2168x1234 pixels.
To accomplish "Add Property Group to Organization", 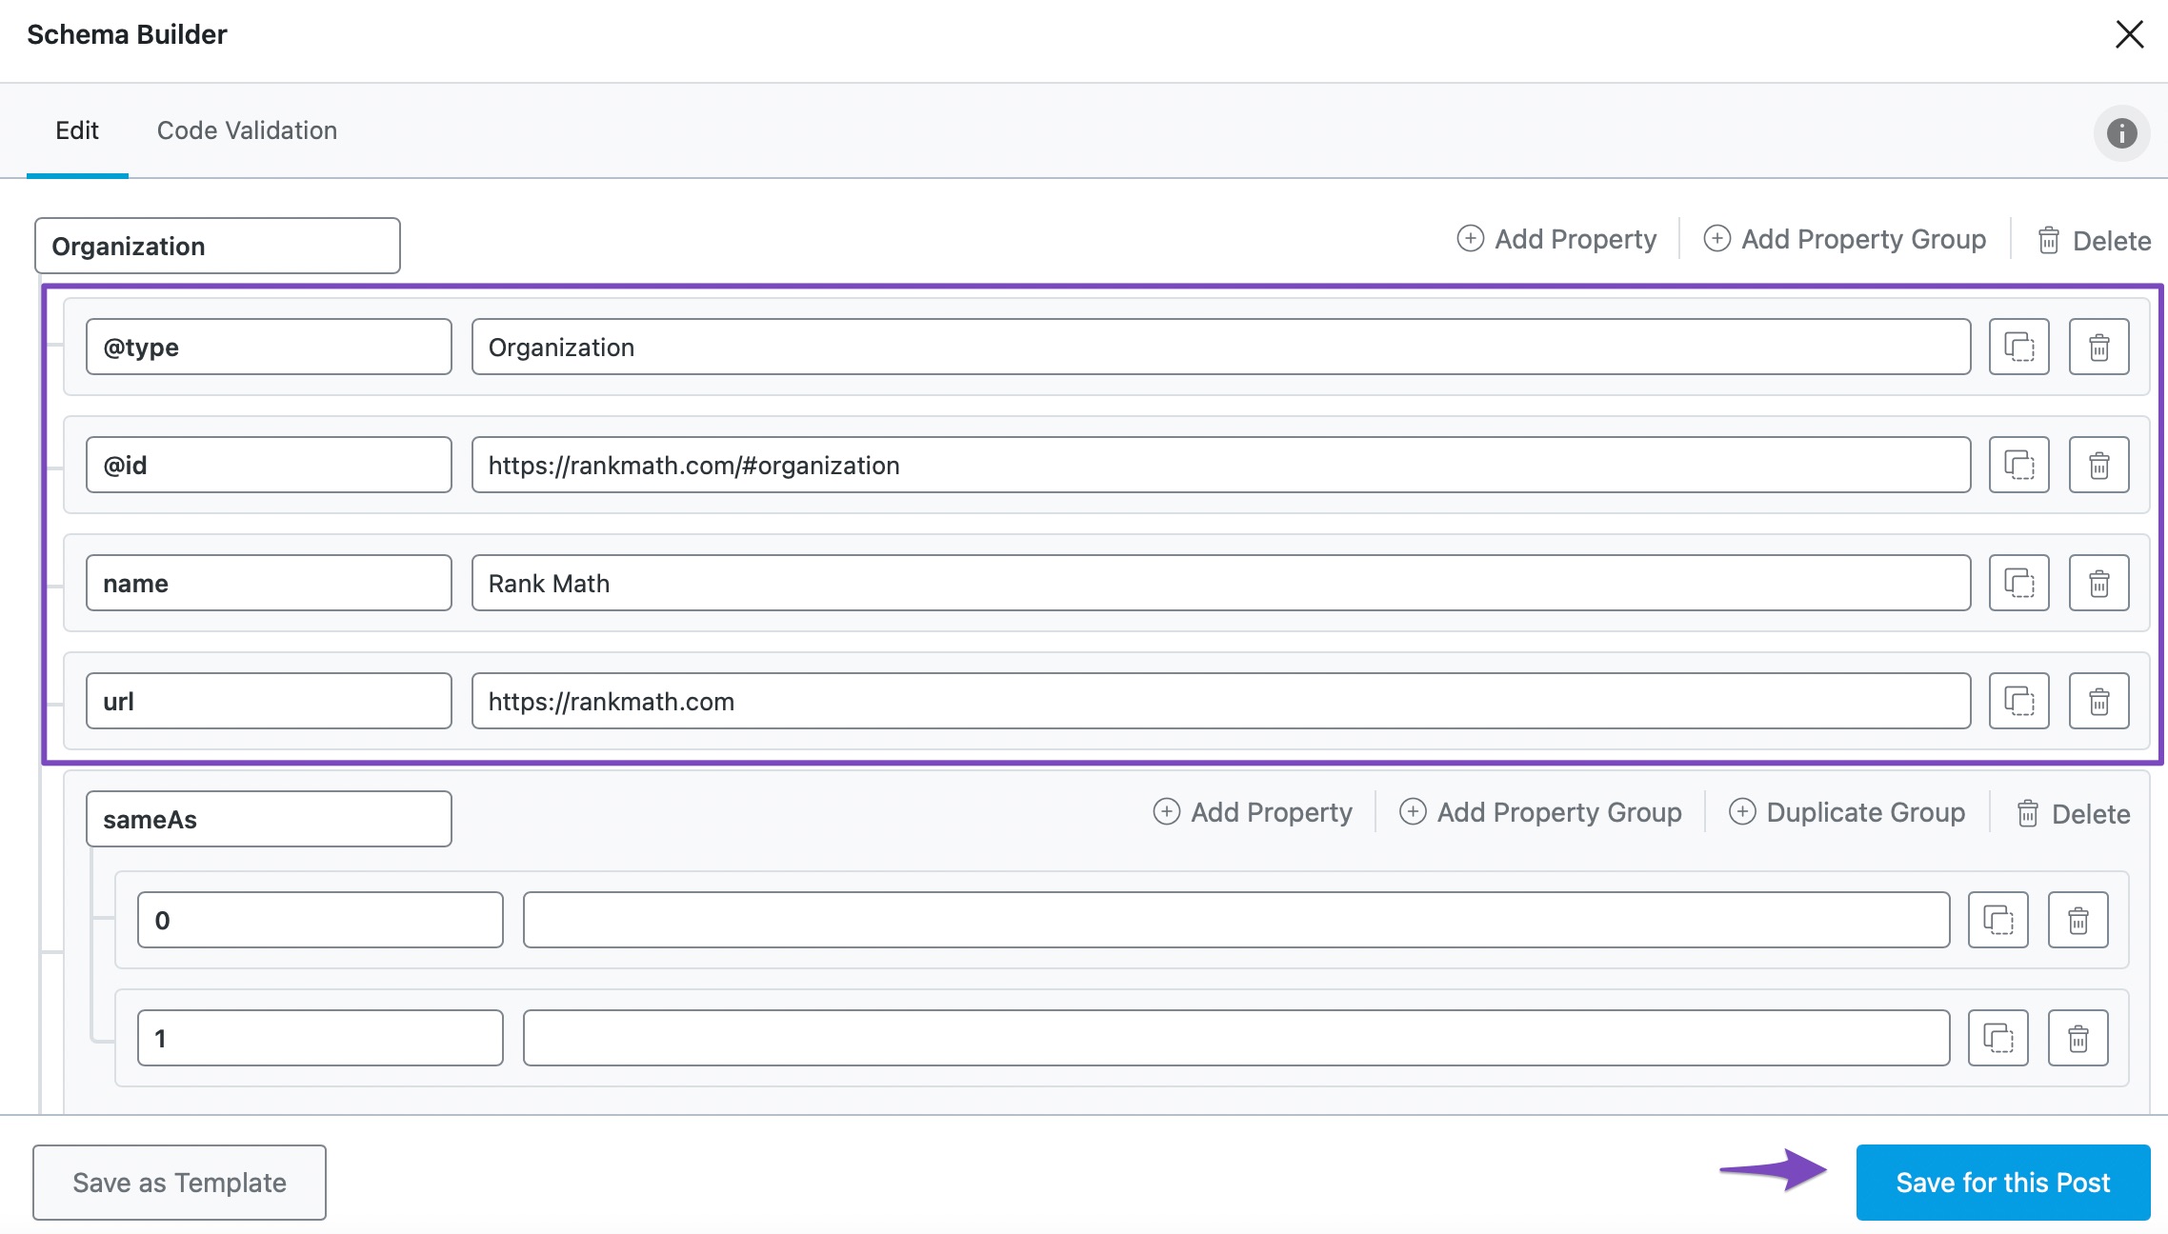I will pos(1844,239).
